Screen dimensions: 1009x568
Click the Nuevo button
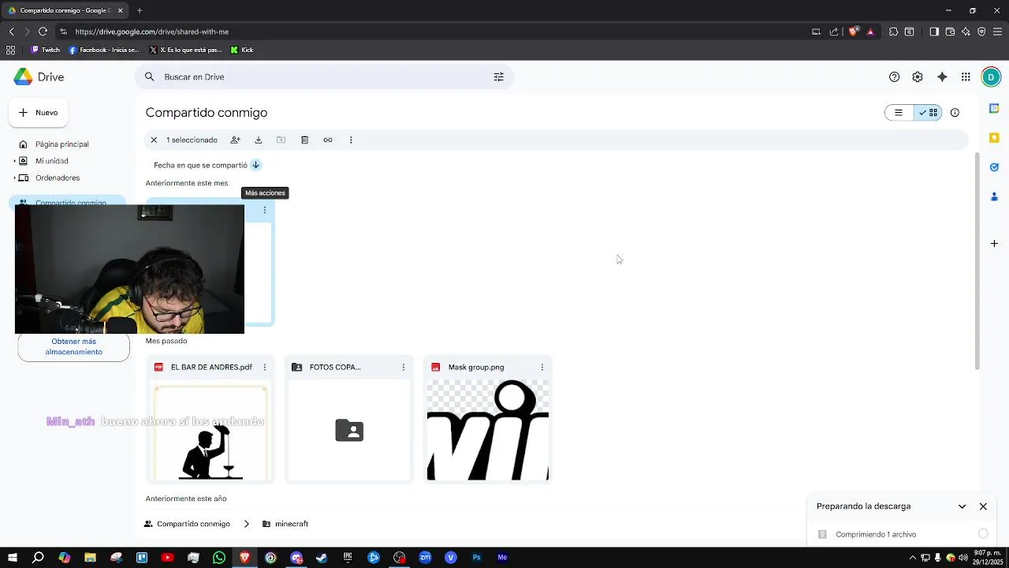[38, 113]
